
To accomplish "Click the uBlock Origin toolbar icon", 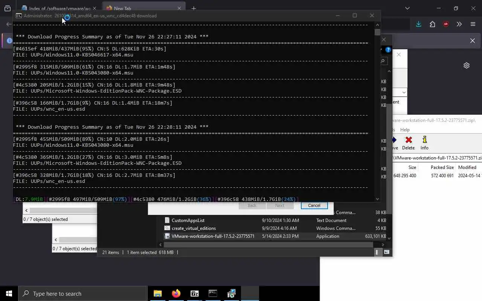I will 446,24.
